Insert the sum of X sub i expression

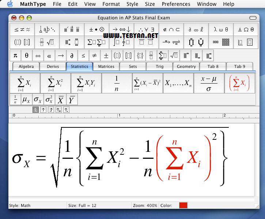[x=25, y=83]
